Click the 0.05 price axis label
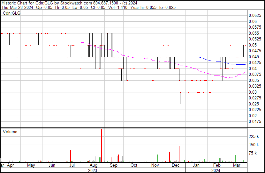The image size is (265, 173). point(253,45)
